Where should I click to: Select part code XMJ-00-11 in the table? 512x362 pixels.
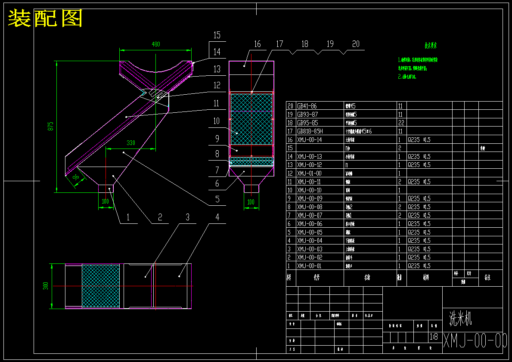[309, 182]
